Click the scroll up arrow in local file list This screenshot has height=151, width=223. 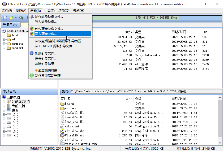coord(220,98)
